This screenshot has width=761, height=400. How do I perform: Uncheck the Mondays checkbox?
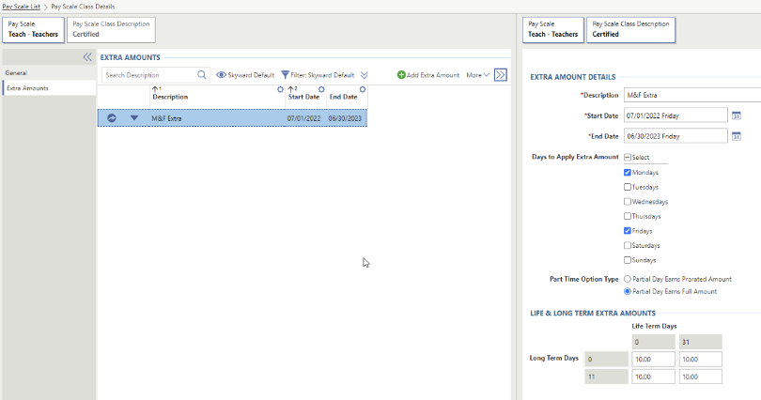(628, 173)
